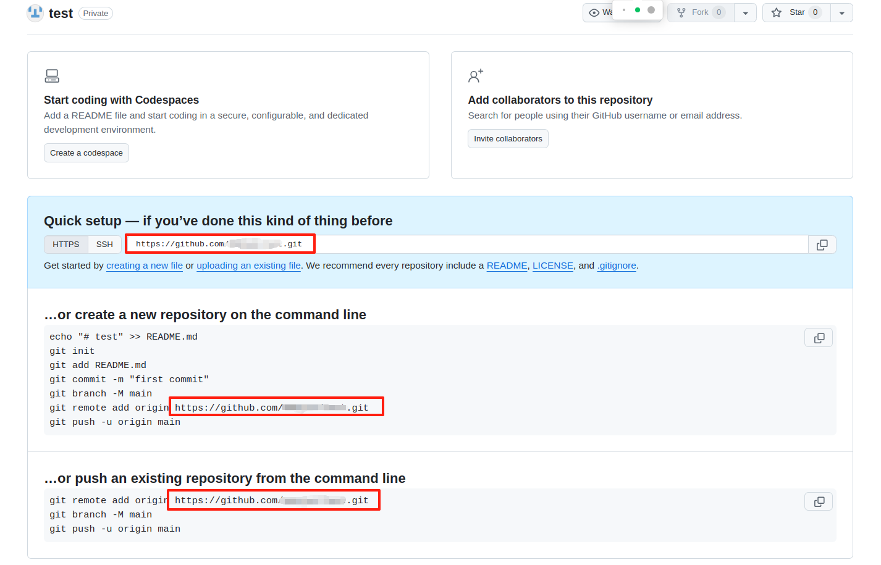The height and width of the screenshot is (565, 881).
Task: Click the or create a new repository heading
Action: [205, 315]
